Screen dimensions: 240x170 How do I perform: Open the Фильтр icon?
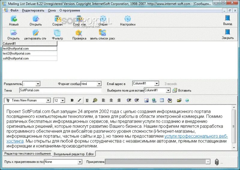pos(57,33)
